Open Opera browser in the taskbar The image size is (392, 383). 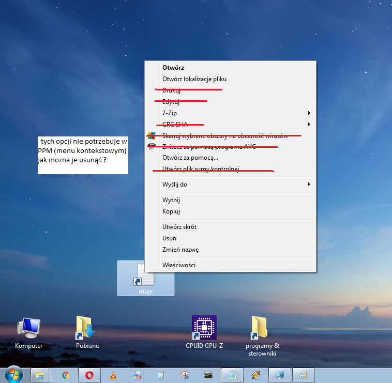pyautogui.click(x=89, y=375)
